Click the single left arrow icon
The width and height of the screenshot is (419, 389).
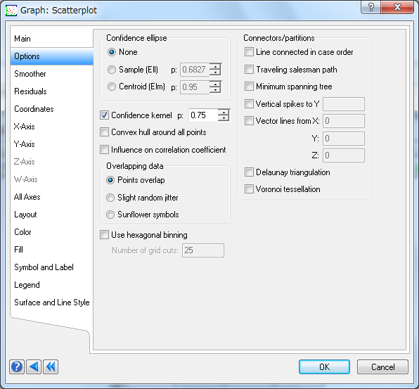34,366
